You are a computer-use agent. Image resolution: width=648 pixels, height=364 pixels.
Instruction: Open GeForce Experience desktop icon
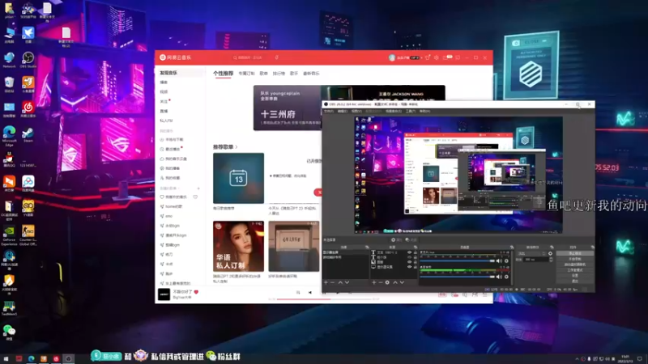tap(9, 235)
